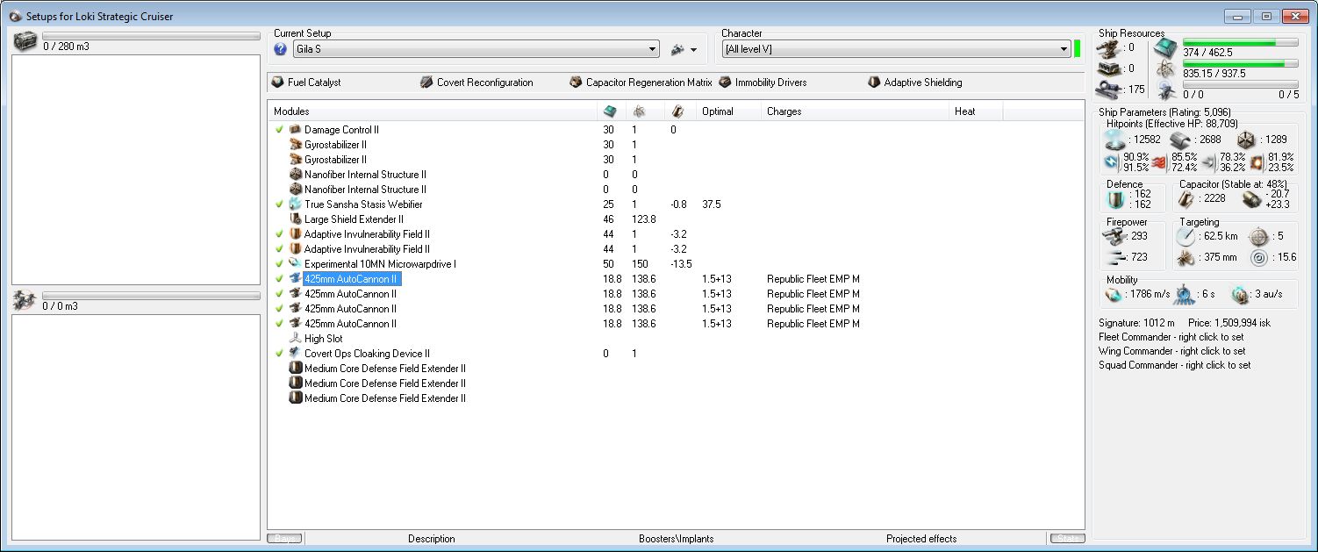Click the Large Shield Extender II icon
The width and height of the screenshot is (1318, 552).
(x=295, y=219)
